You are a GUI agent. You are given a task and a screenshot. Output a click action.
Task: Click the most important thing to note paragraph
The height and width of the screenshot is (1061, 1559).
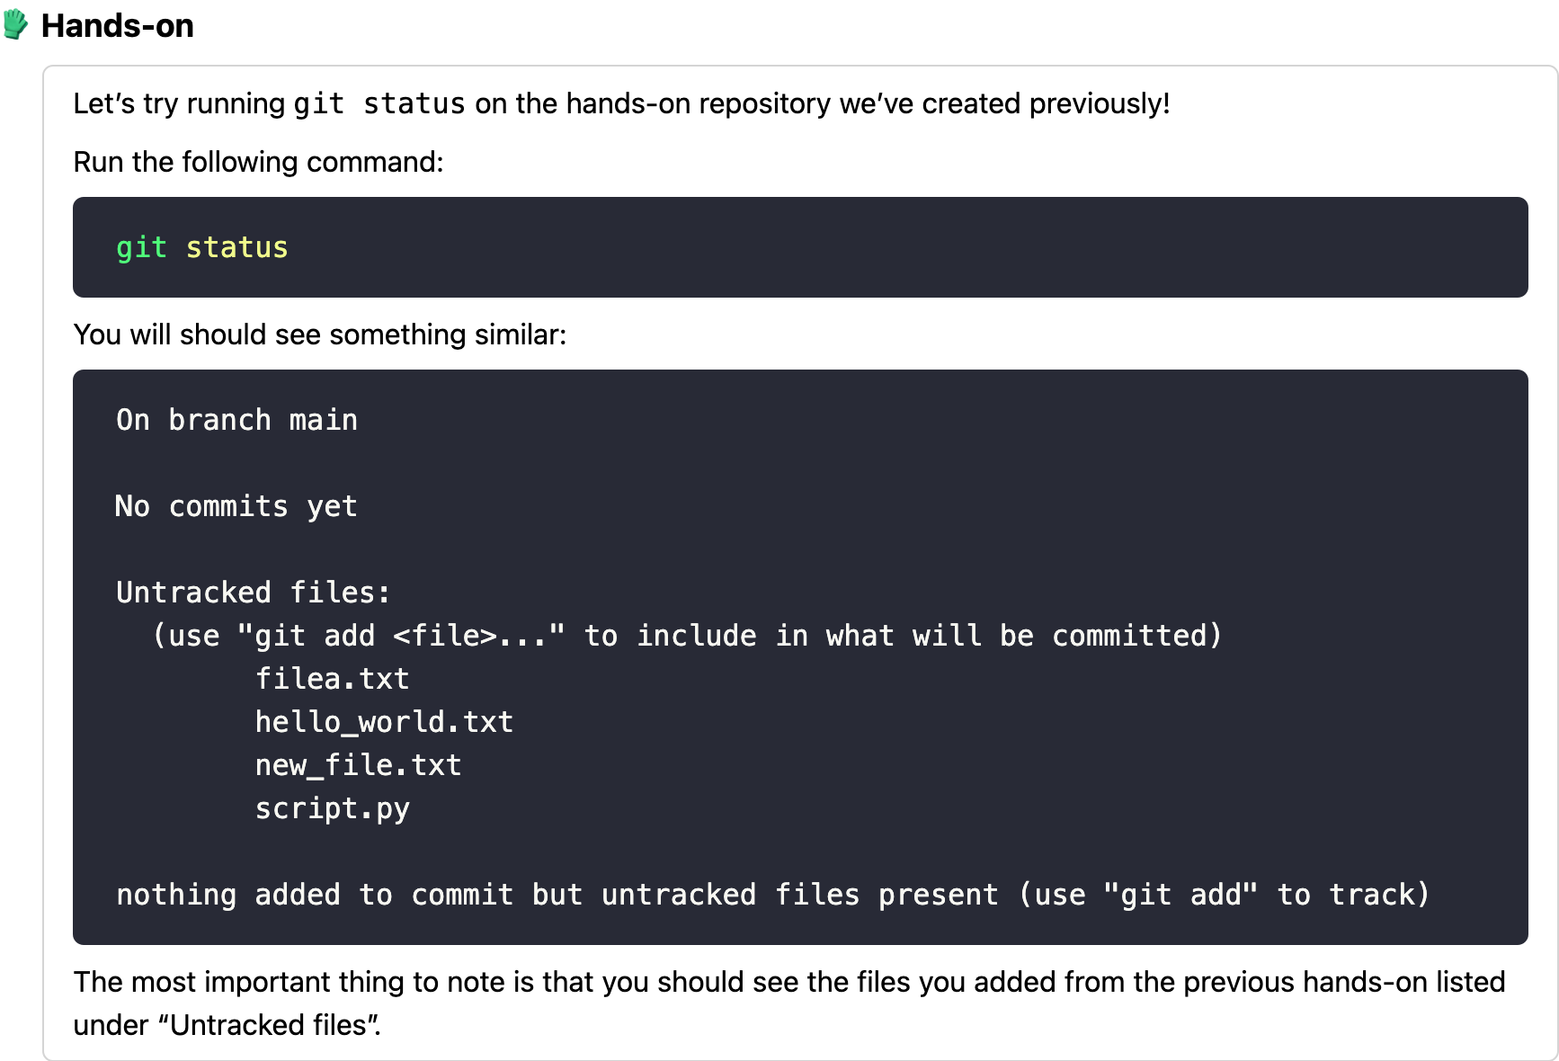tap(788, 982)
